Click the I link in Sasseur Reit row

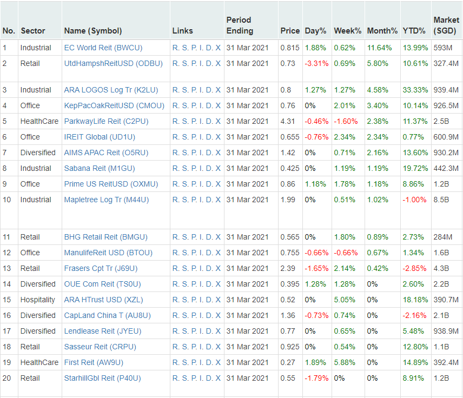pos(201,347)
